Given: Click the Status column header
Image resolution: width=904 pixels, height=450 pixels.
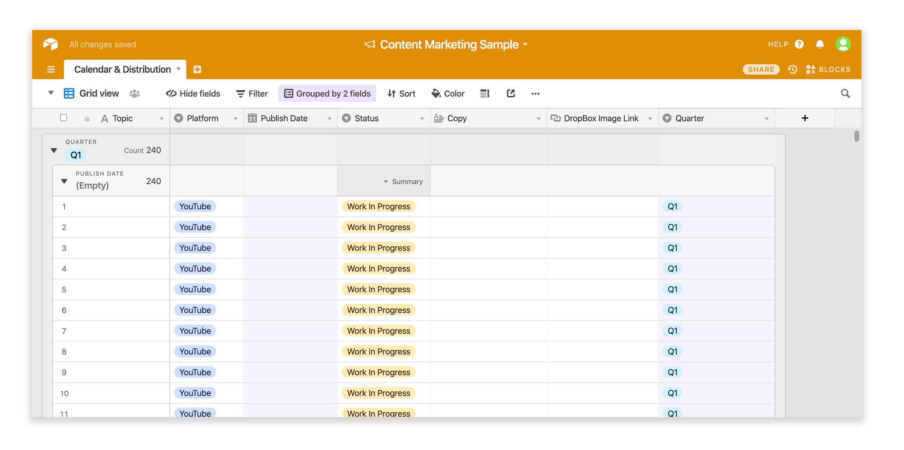Looking at the screenshot, I should (384, 118).
